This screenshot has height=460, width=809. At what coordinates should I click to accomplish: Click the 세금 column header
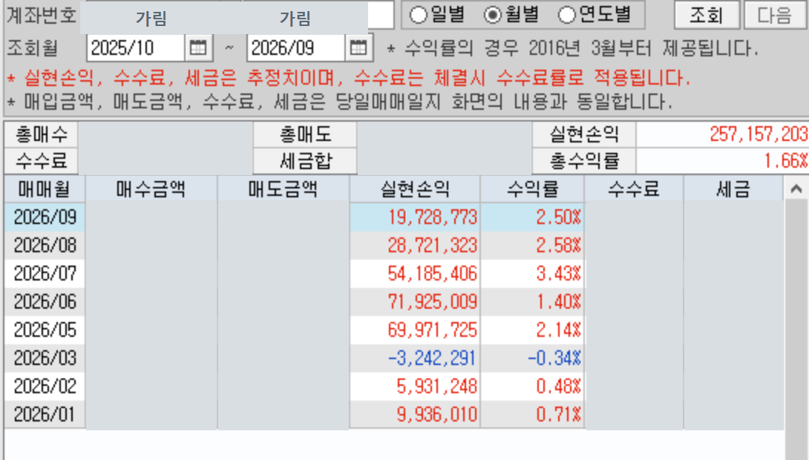point(733,188)
